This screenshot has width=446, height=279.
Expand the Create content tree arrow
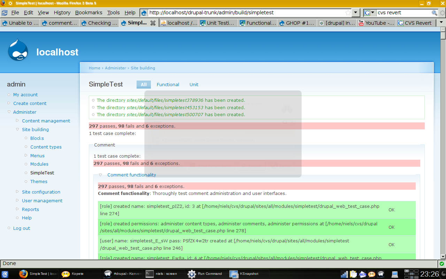9,103
